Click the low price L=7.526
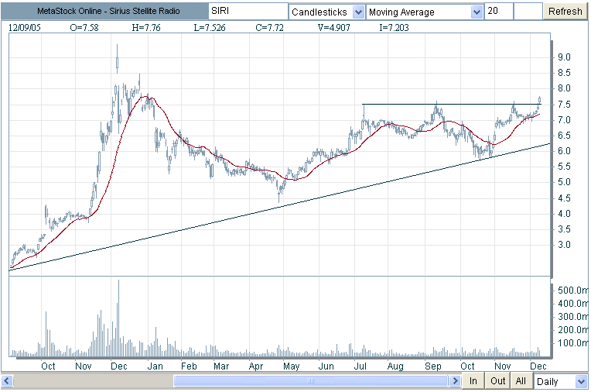591x392 pixels. (210, 28)
